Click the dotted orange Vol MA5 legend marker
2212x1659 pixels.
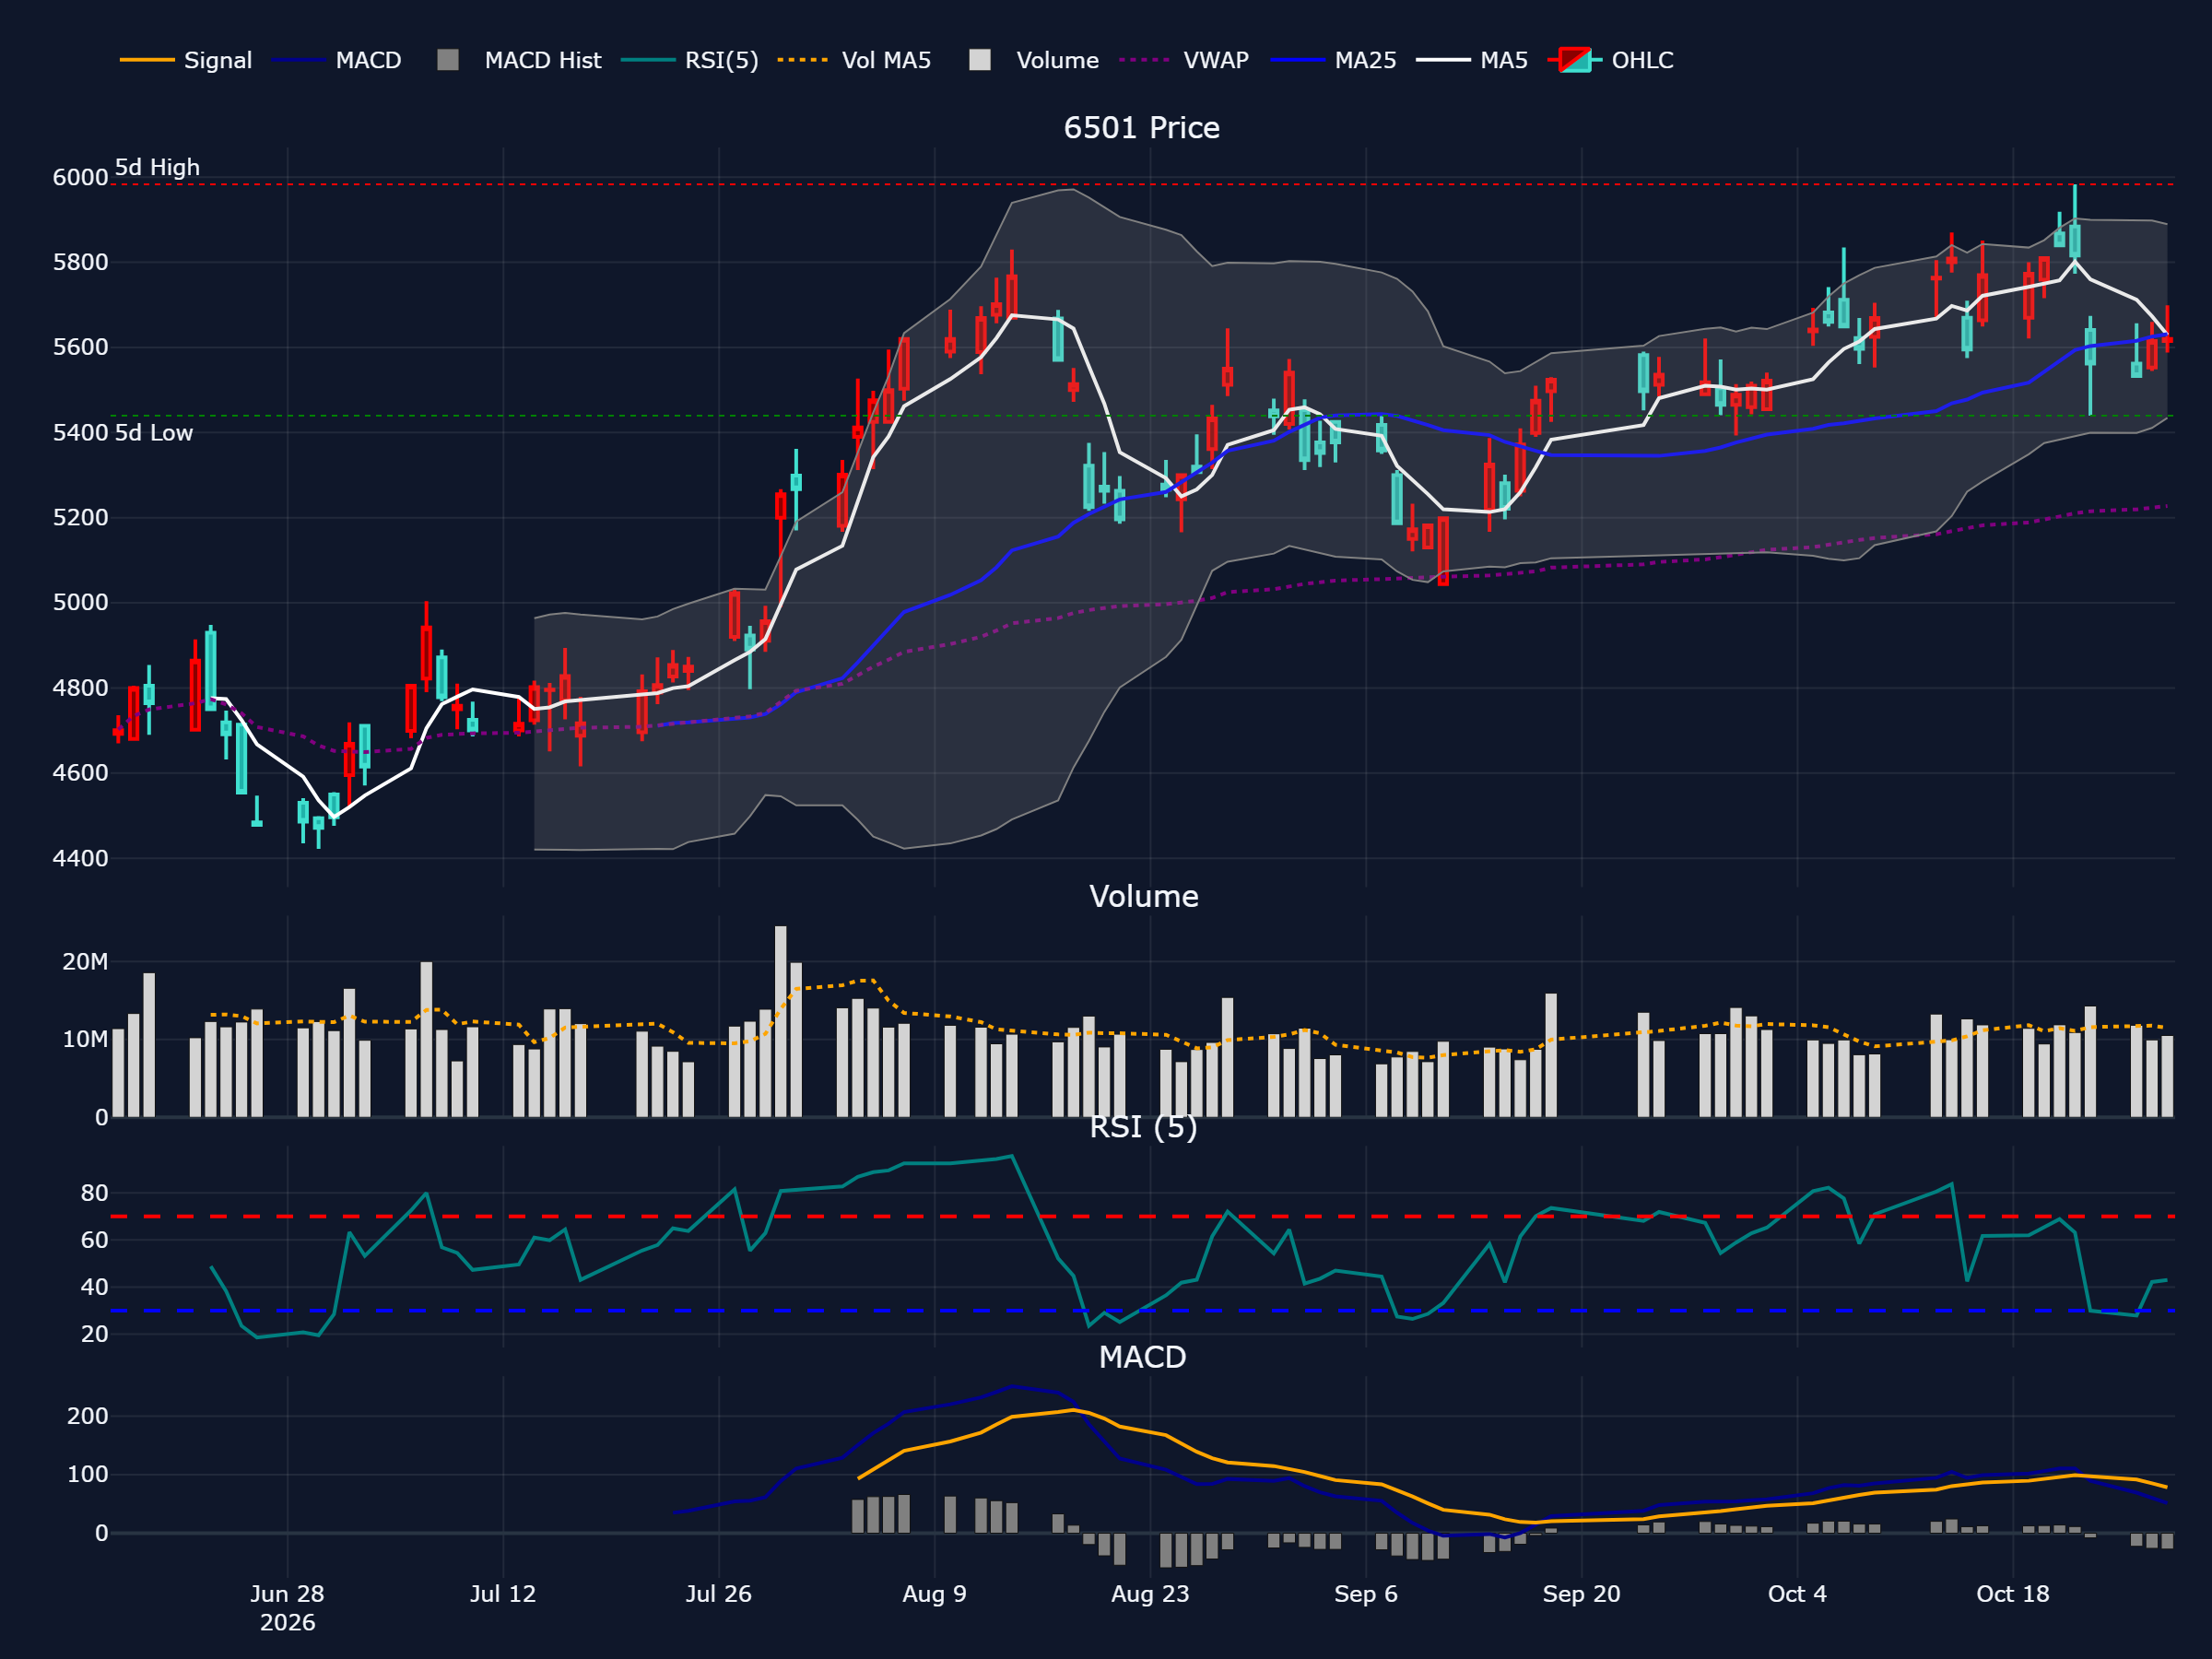tap(803, 60)
